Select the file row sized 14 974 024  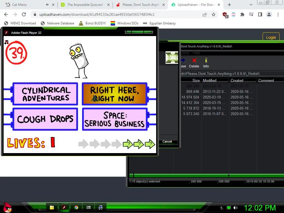(x=232, y=97)
